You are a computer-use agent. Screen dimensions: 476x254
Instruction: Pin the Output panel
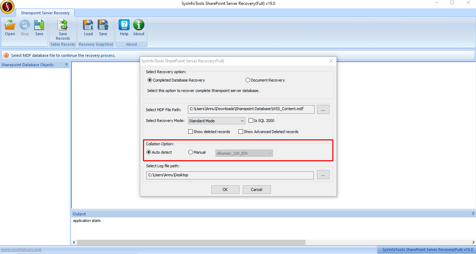(x=473, y=214)
